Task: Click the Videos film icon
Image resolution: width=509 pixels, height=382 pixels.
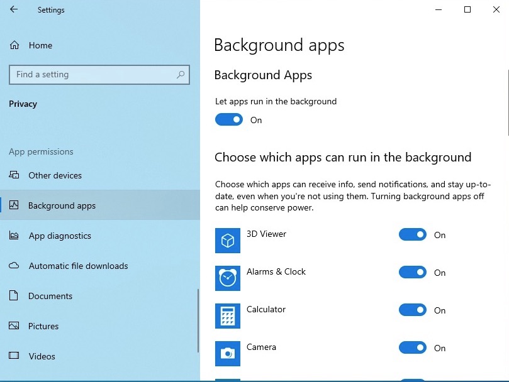Action: [14, 356]
